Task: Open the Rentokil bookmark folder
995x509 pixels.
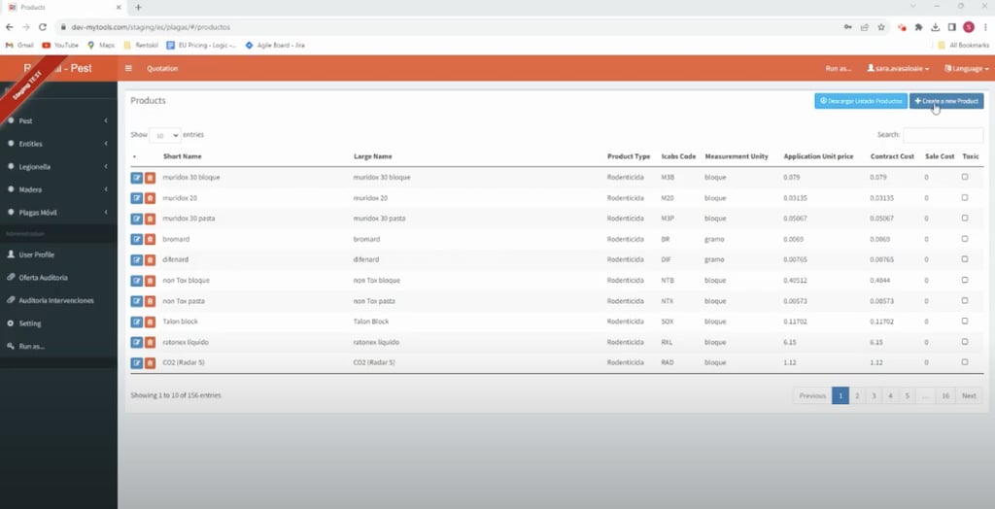Action: point(141,45)
